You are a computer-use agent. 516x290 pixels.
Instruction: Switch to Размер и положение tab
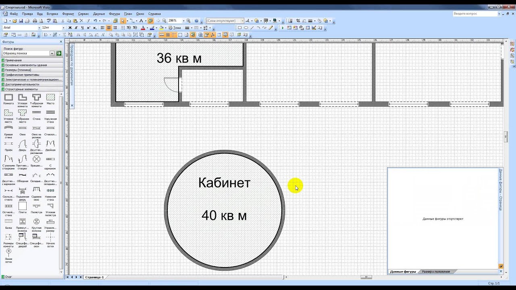pyautogui.click(x=436, y=272)
